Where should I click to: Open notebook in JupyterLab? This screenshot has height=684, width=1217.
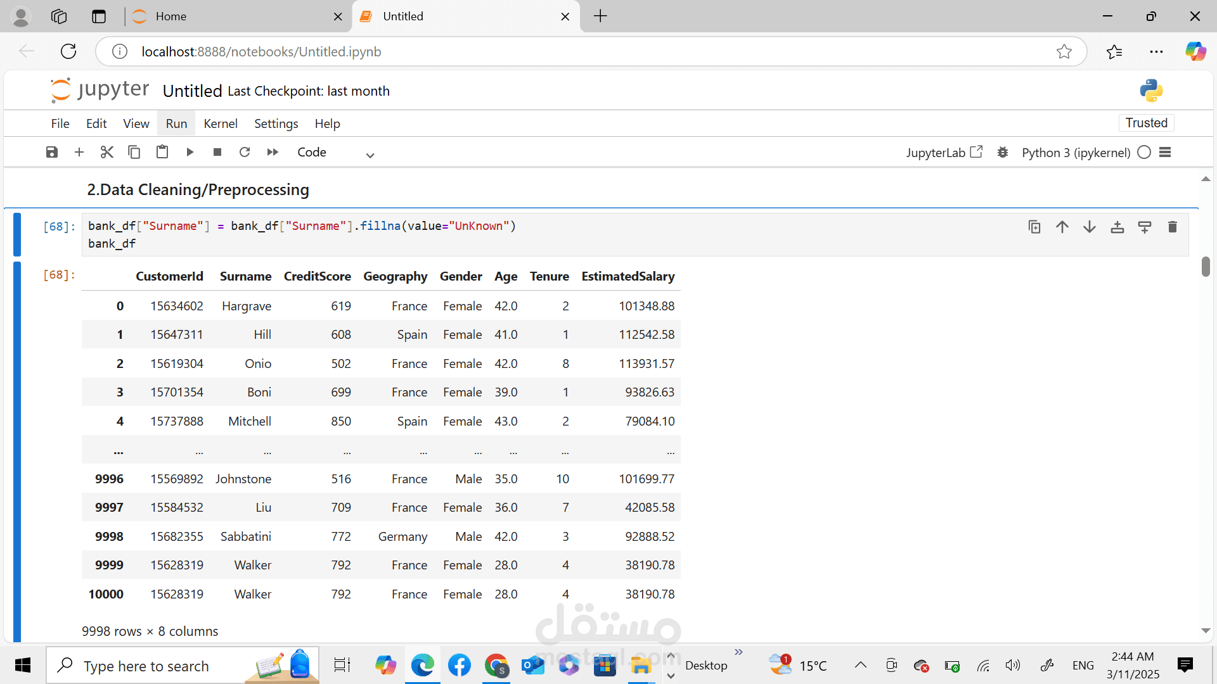pyautogui.click(x=944, y=152)
